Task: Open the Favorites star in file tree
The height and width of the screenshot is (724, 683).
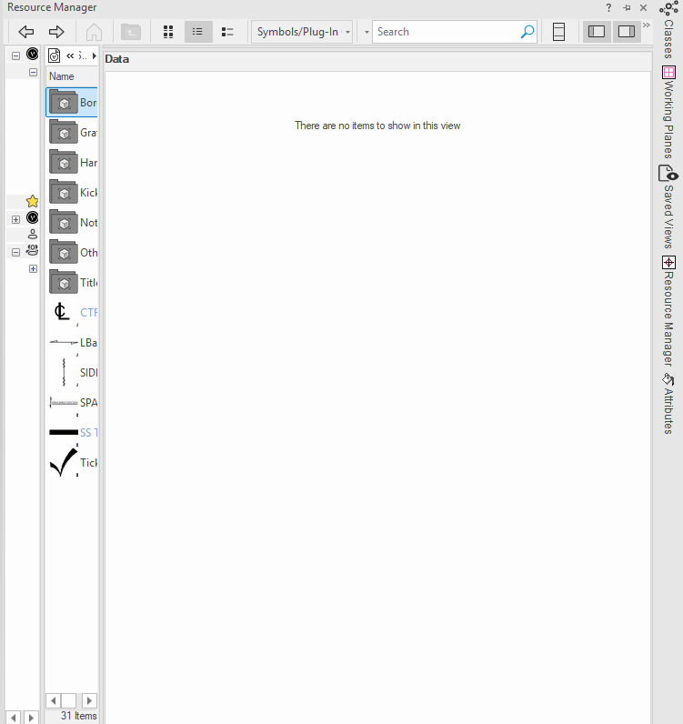Action: (x=32, y=201)
